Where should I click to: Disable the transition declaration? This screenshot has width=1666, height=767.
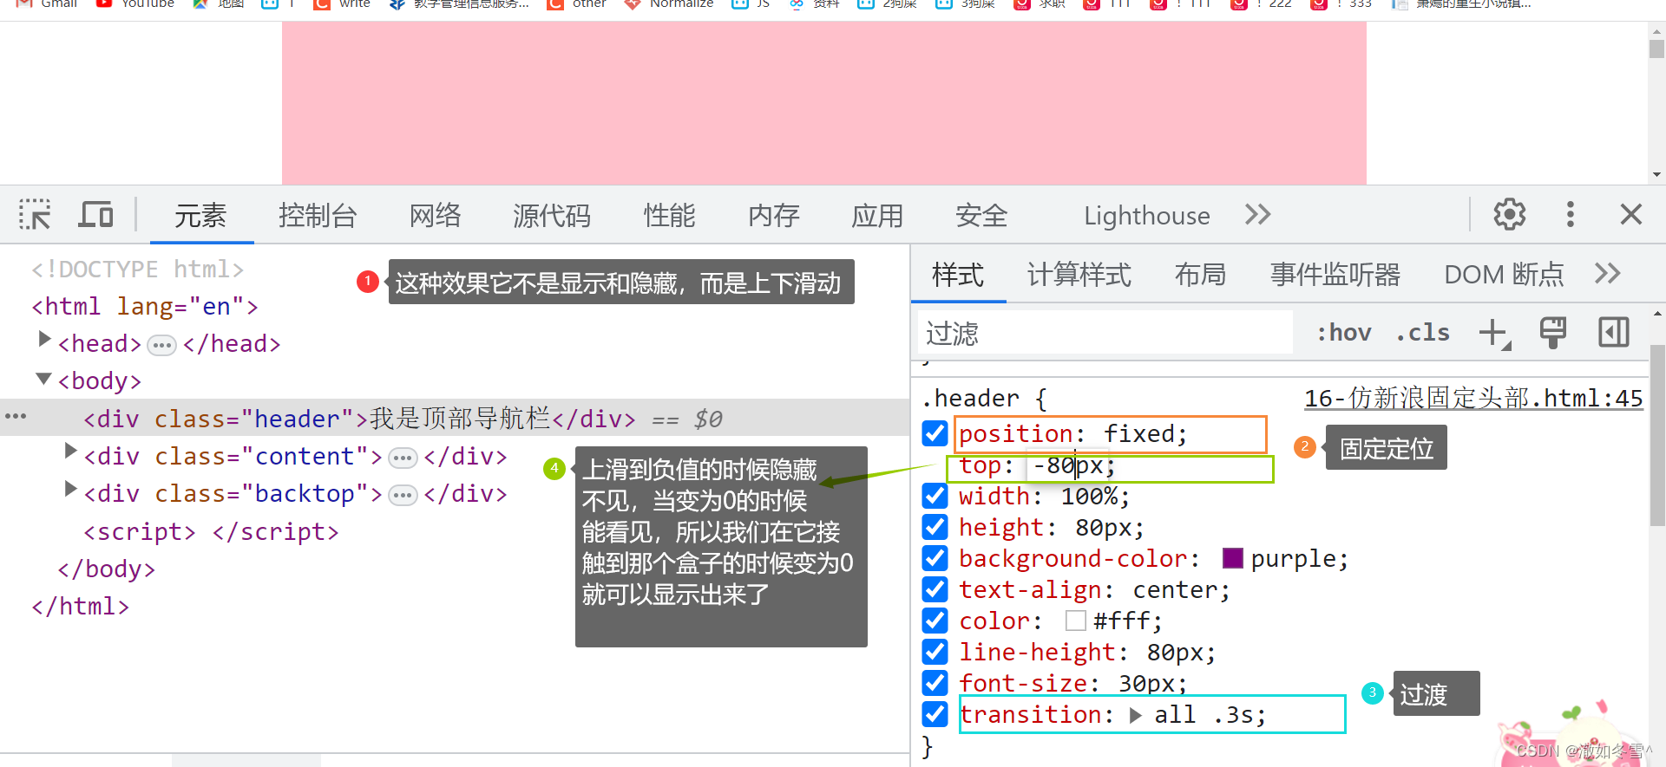tap(935, 714)
